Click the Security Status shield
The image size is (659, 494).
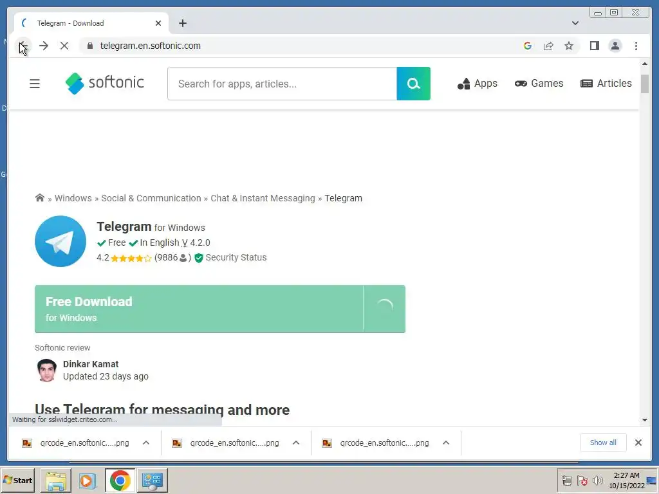point(199,258)
